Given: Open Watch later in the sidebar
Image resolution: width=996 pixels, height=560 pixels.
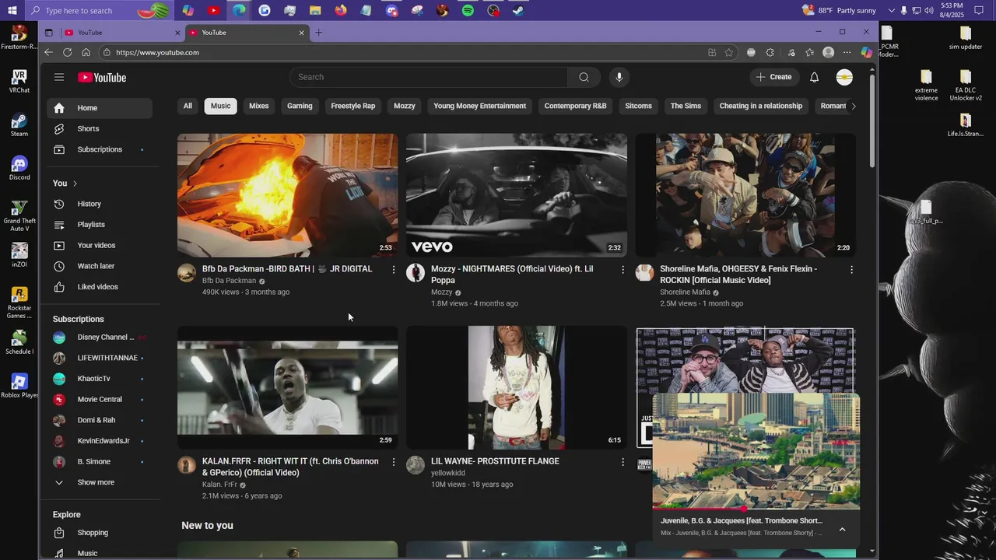Looking at the screenshot, I should (100, 266).
